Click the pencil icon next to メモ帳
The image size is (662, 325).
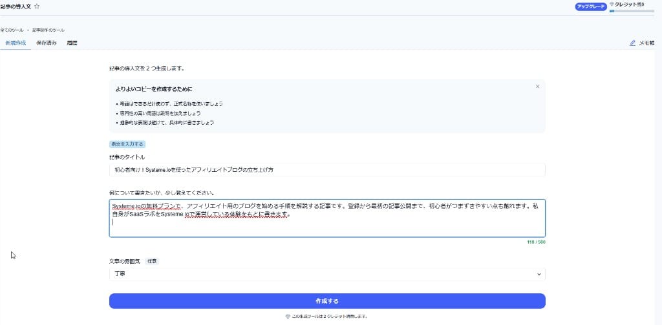[632, 43]
